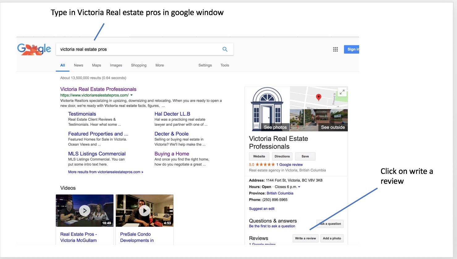Click More results from victoriarealestatepros.com
457x259 pixels.
(x=106, y=172)
